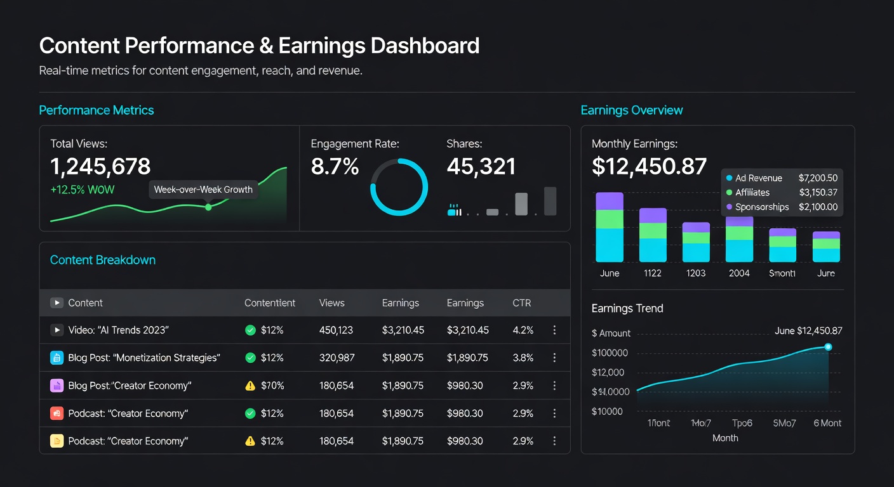Select the stacked bar labeled 1203

[696, 242]
